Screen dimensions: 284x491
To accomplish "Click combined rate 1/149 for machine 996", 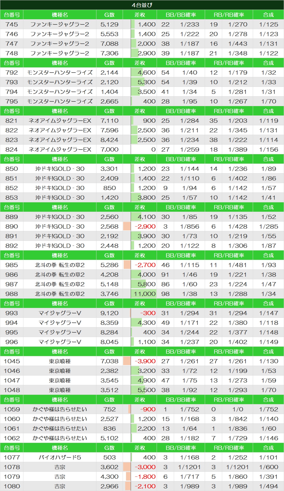I will [x=268, y=342].
